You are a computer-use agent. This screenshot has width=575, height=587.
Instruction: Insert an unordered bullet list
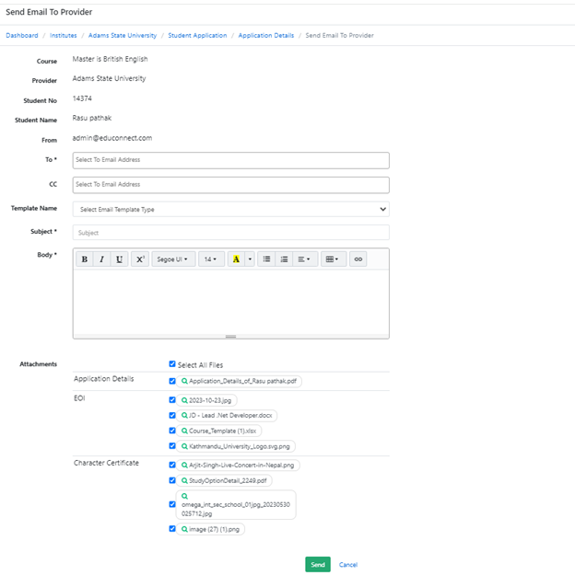click(267, 259)
